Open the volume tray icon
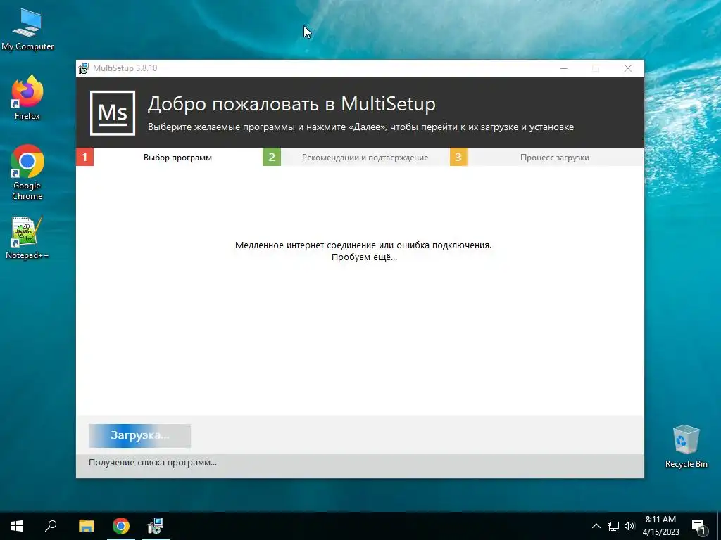 click(629, 526)
